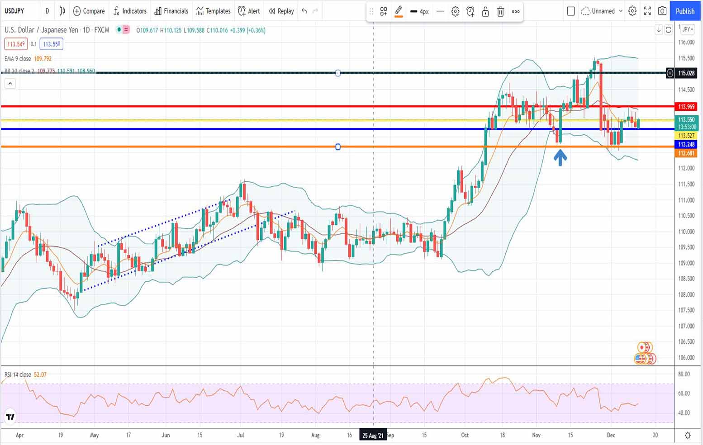Open the JPY currency dropdown
The image size is (703, 445).
pyautogui.click(x=688, y=29)
